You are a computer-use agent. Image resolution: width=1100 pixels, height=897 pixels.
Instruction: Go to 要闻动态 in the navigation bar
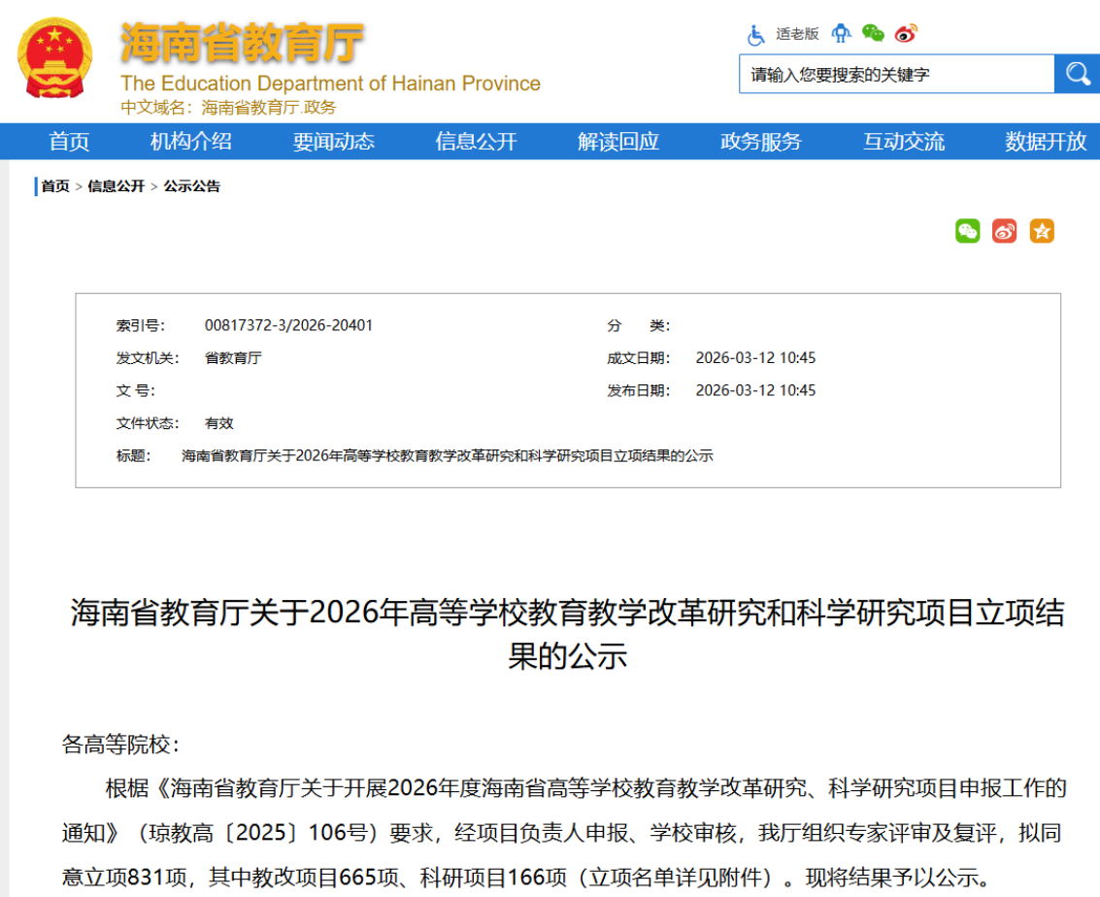tap(334, 142)
